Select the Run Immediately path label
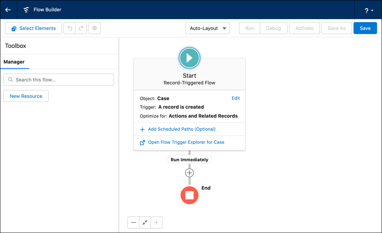 190,160
